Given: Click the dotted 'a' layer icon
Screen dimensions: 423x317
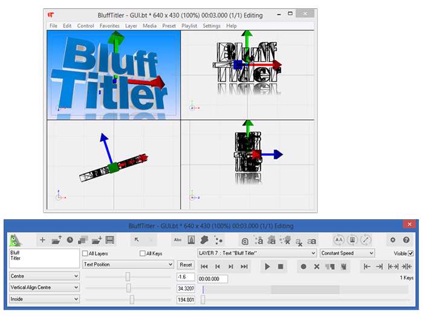Looking at the screenshot, I should 259,240.
